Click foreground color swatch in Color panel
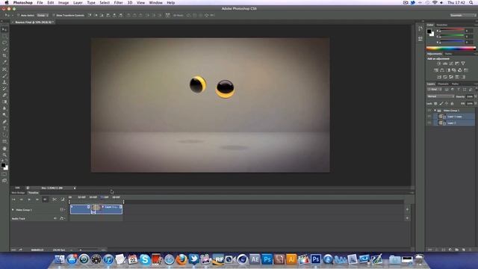478x269 pixels. 429,31
